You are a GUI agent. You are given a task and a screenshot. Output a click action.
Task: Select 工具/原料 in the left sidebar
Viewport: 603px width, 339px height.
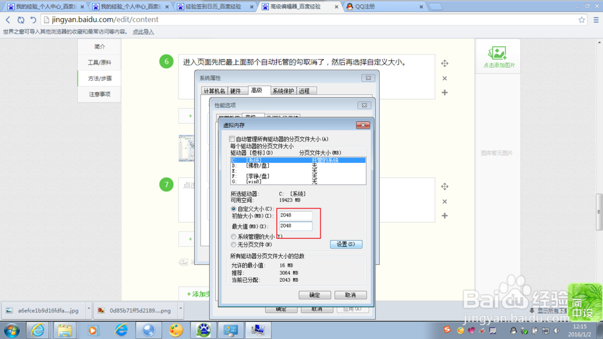tap(99, 62)
